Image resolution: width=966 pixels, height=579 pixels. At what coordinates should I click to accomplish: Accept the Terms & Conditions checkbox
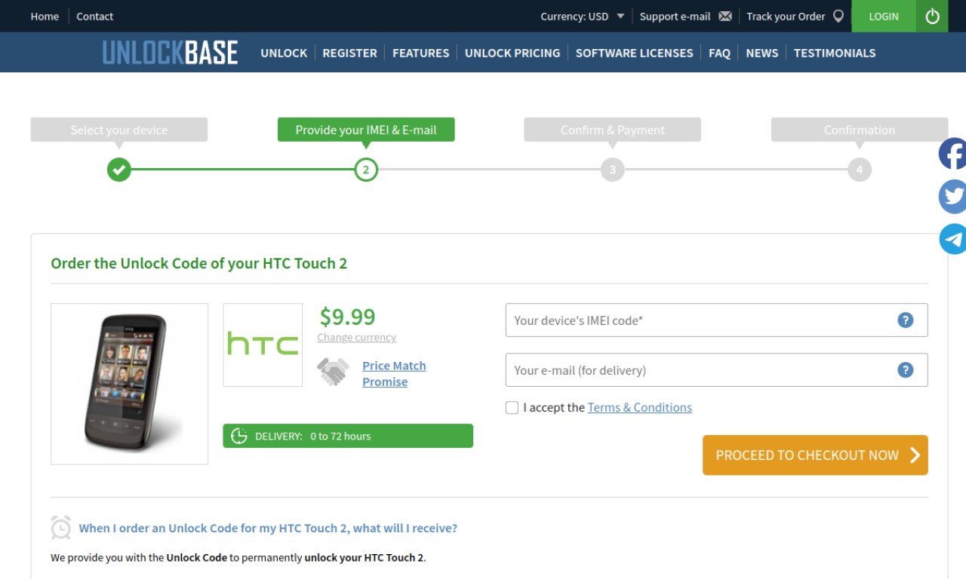tap(512, 407)
